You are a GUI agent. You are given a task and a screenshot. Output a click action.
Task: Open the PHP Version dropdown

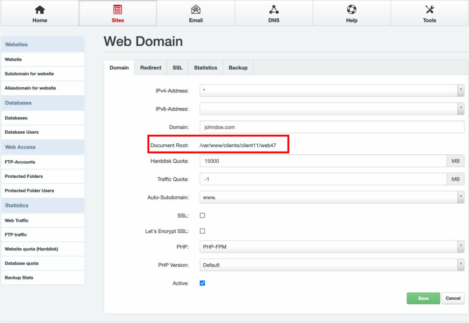[461, 265]
